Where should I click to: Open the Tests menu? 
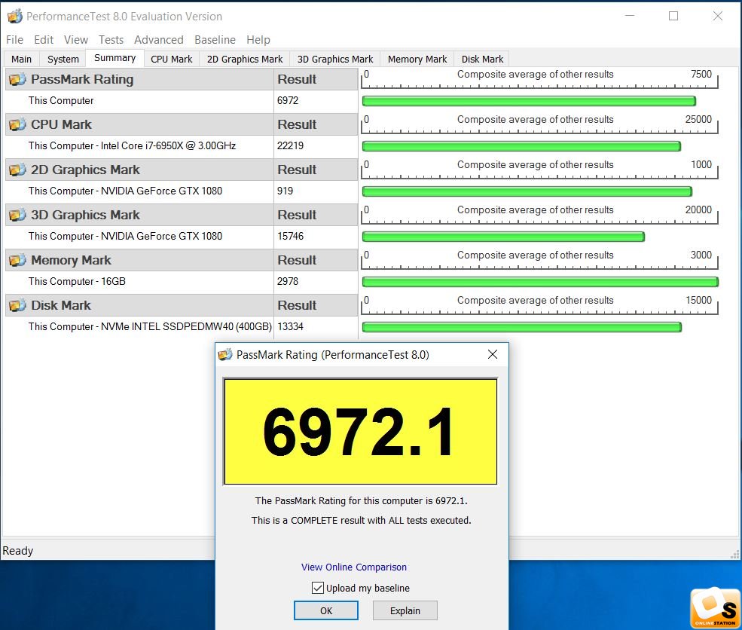click(111, 40)
